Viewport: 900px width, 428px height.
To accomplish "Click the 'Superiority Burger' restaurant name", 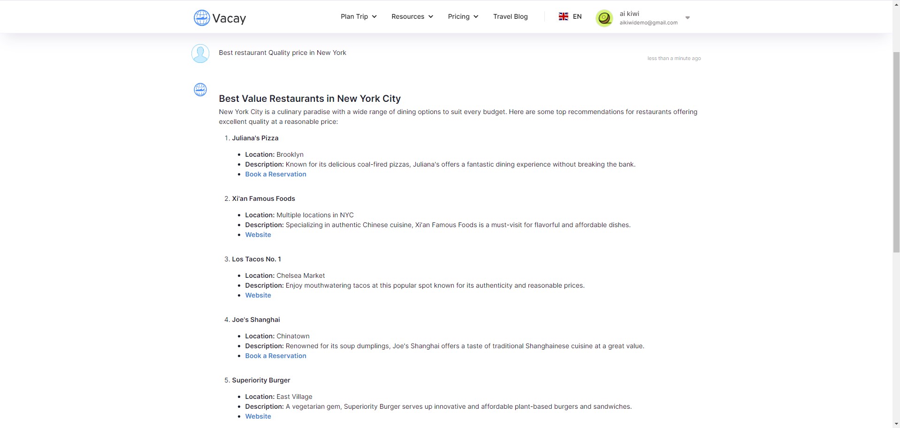I will coord(261,380).
